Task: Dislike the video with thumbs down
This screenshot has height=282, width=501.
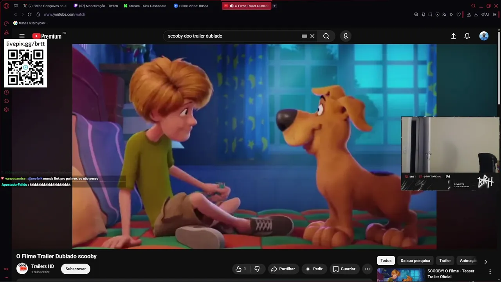Action: pyautogui.click(x=258, y=269)
